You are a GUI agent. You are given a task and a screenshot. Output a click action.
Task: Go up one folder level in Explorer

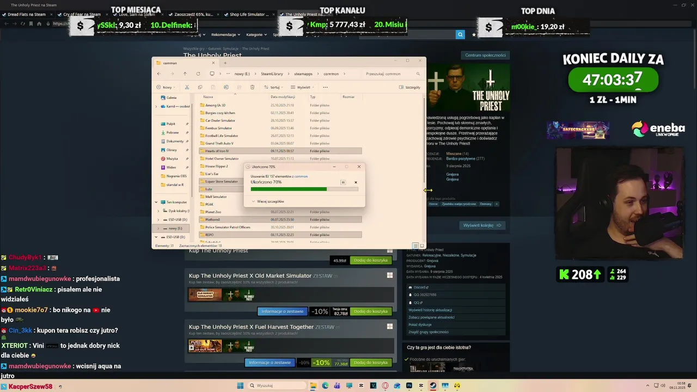coord(185,73)
